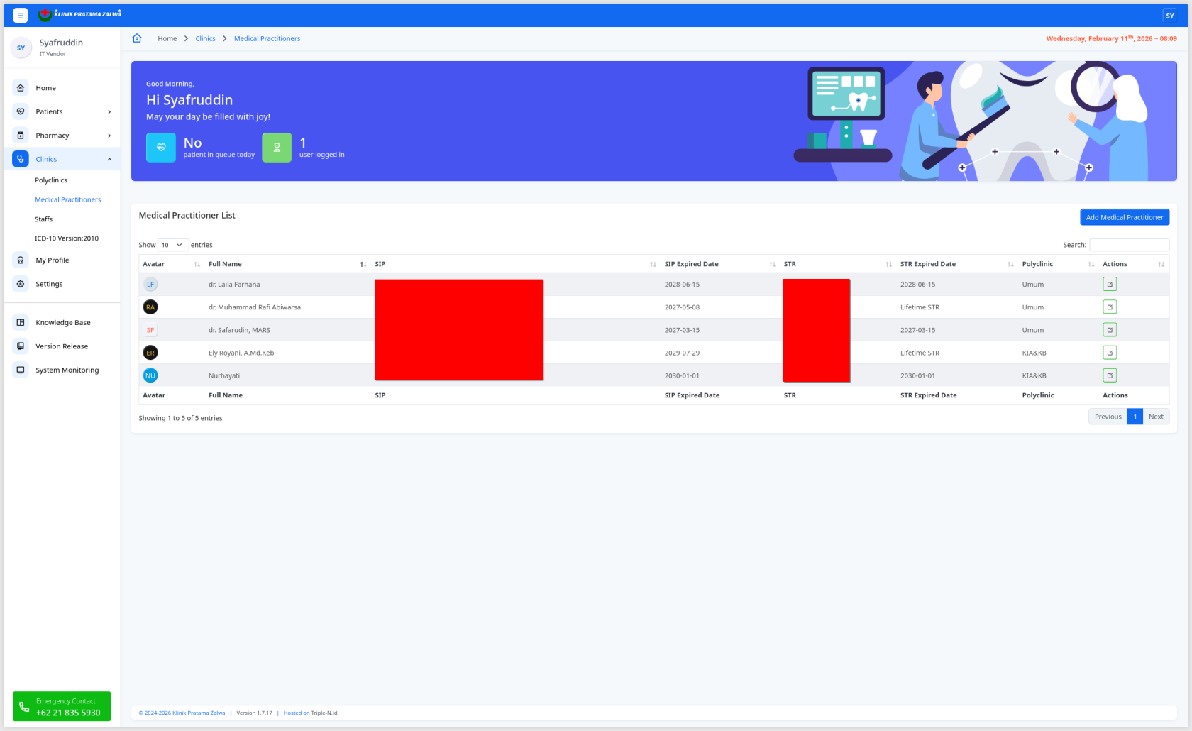This screenshot has height=731, width=1192.
Task: Click the hamburger menu icon in top bar
Action: (x=21, y=15)
